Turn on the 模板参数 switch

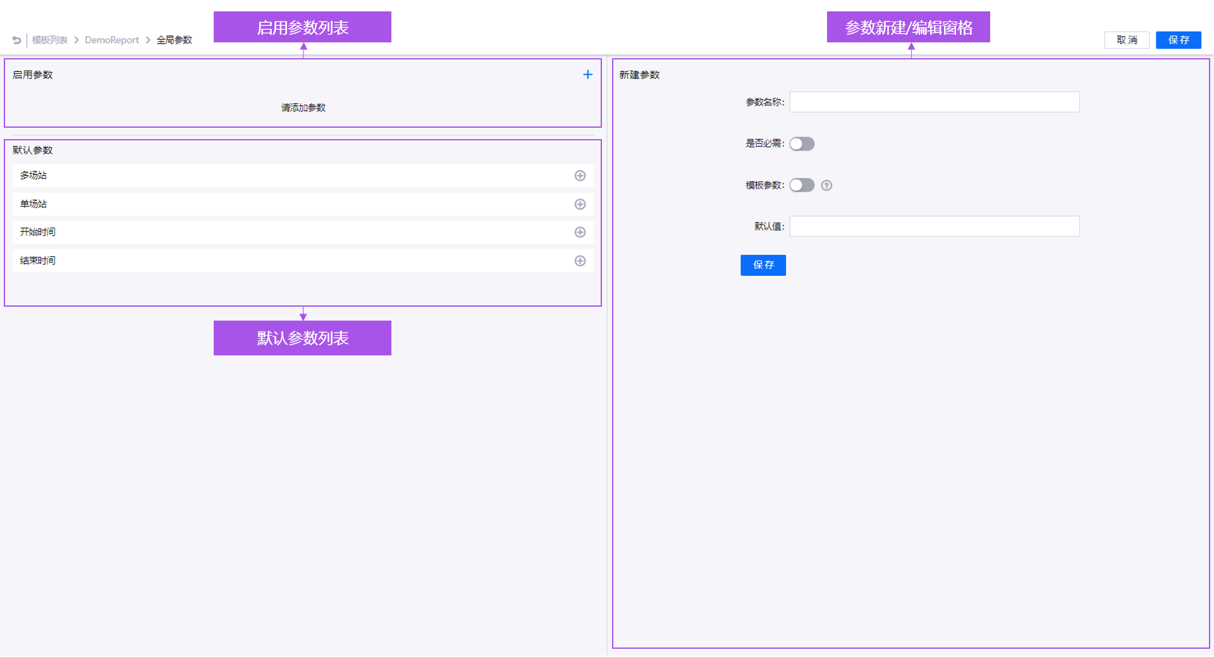point(802,185)
